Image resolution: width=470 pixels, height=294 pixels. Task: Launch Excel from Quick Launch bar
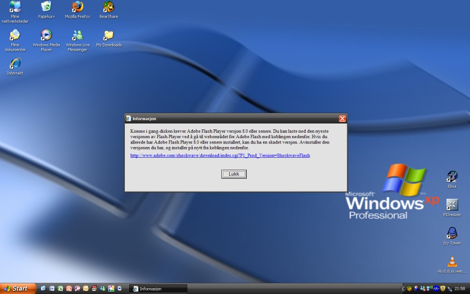click(x=60, y=288)
